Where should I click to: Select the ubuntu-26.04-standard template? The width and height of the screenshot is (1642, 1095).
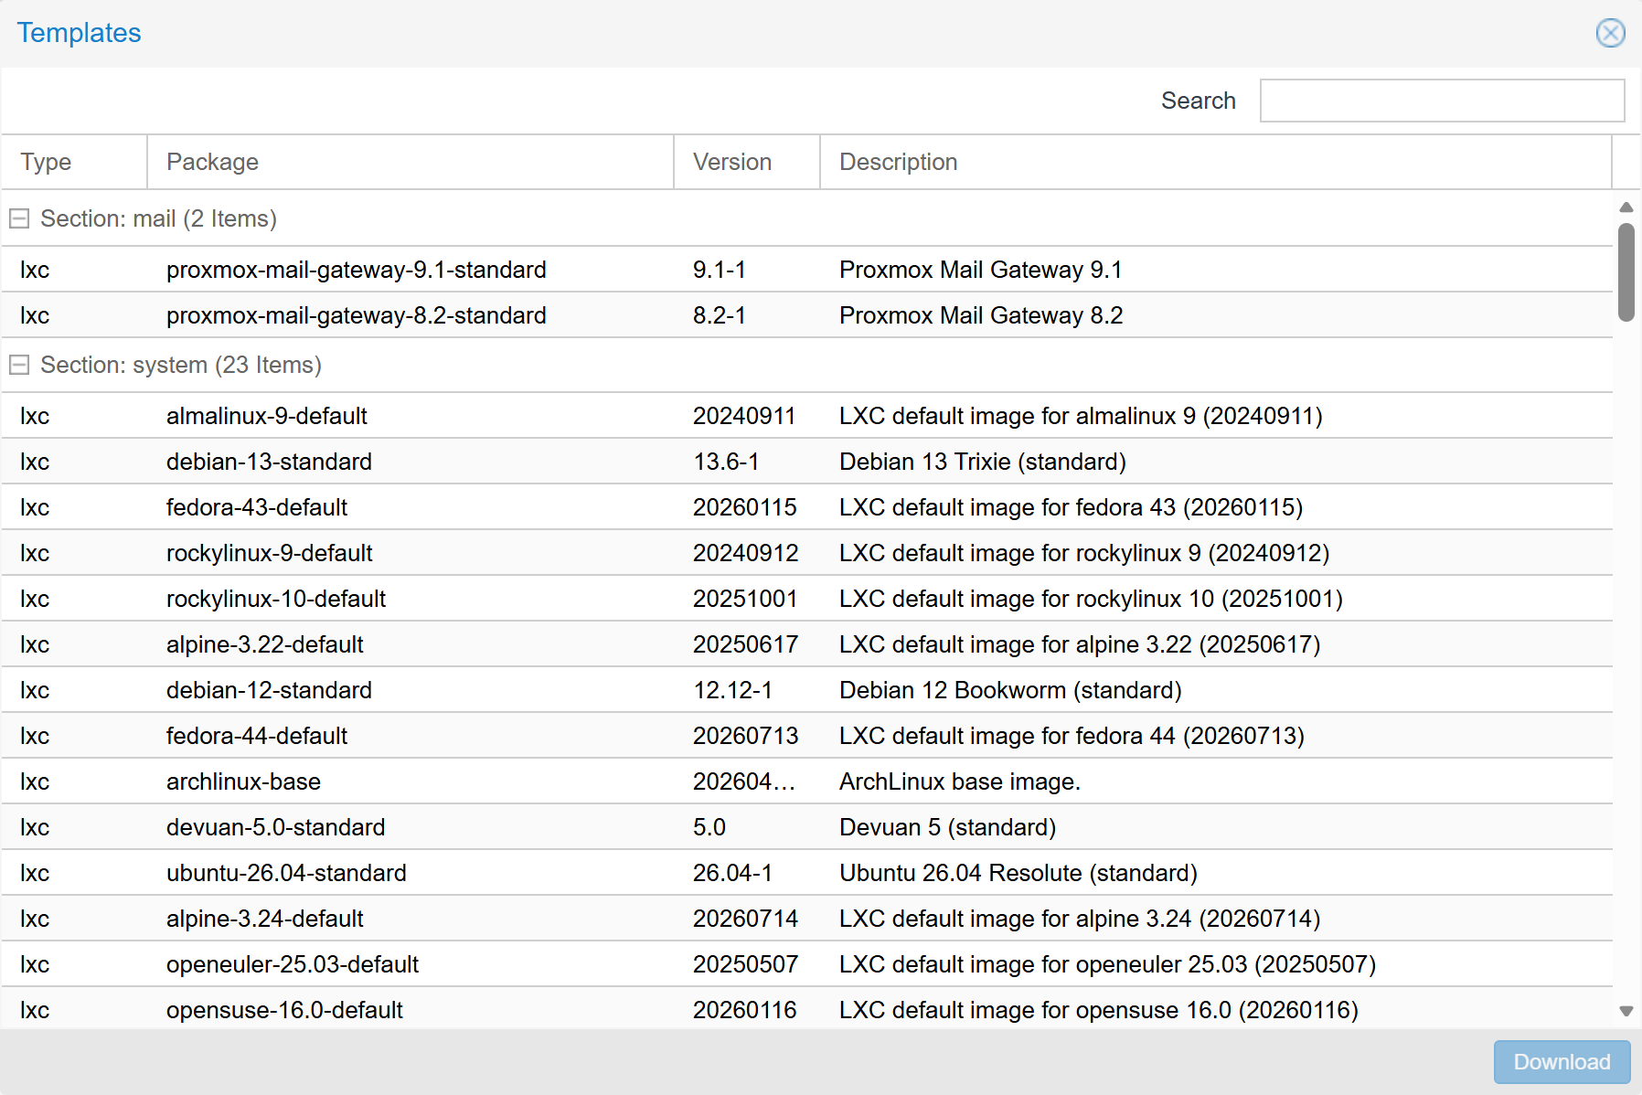806,873
